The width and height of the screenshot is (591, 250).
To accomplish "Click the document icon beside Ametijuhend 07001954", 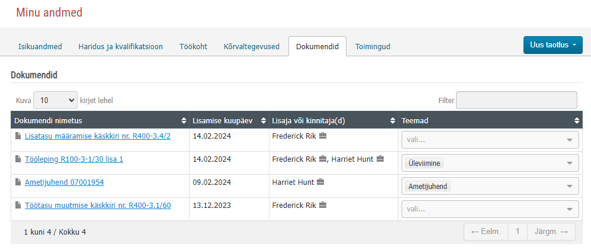I will 18,182.
